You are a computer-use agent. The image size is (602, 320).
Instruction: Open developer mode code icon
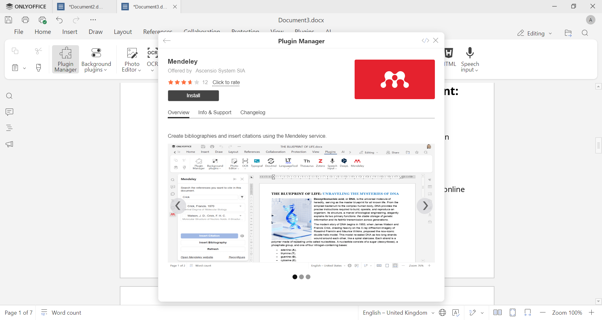(x=425, y=40)
